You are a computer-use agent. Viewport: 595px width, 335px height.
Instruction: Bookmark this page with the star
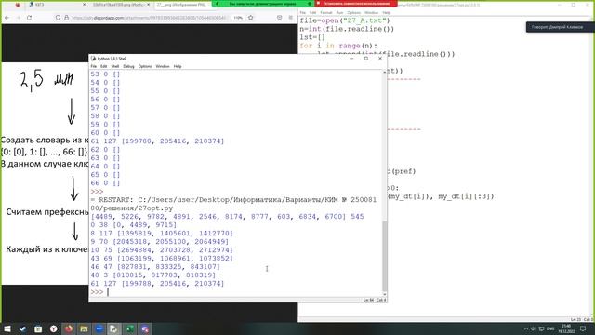click(250, 18)
